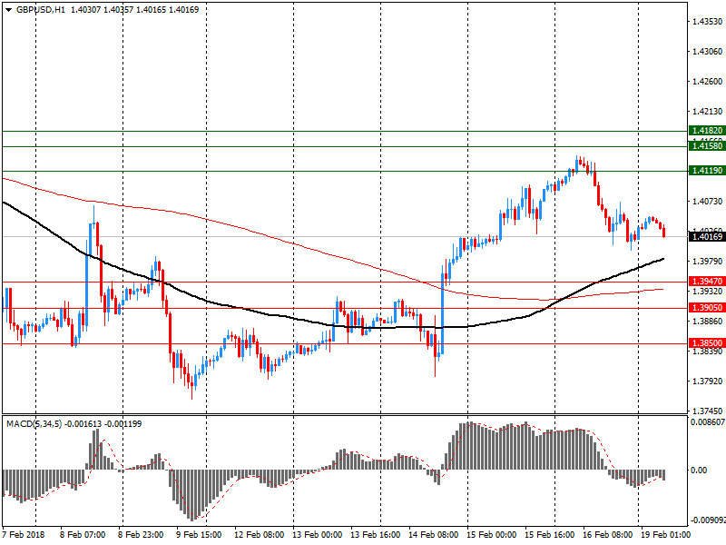Click the MACD(5,34,5) indicator label
This screenshot has width=726, height=545.
click(34, 424)
